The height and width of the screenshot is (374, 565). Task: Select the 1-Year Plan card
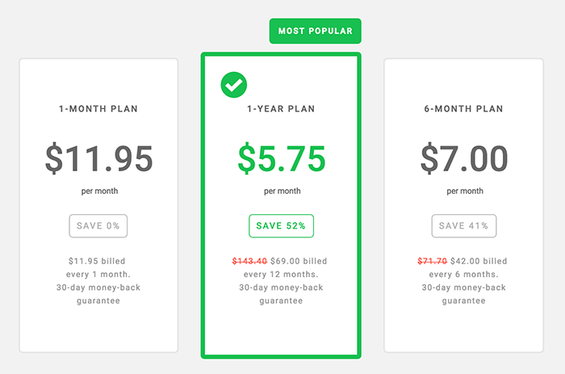(x=281, y=205)
